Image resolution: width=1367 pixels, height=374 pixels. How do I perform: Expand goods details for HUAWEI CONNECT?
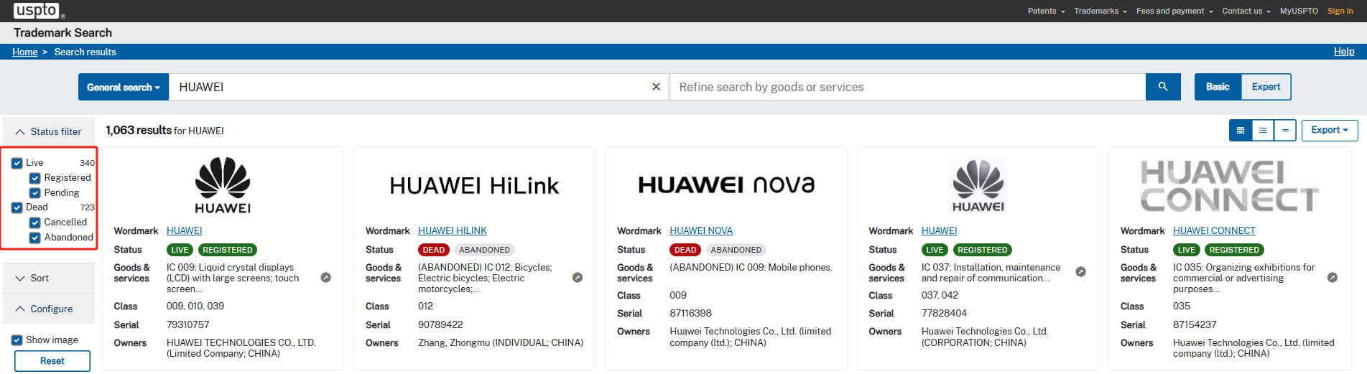[1333, 278]
